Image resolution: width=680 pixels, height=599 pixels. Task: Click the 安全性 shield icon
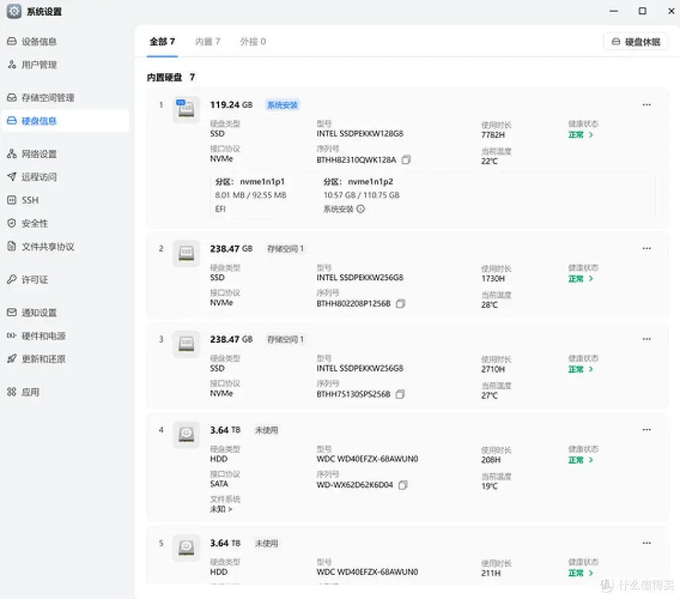(12, 224)
